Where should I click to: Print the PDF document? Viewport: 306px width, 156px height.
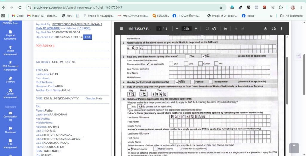pos(273,29)
